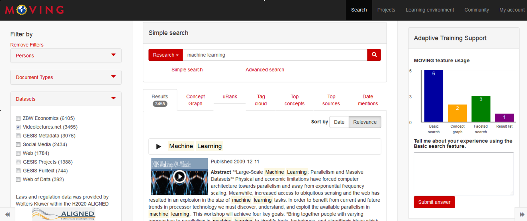Click the black play triangle beside Machine Learning
527x221 pixels.
point(159,146)
